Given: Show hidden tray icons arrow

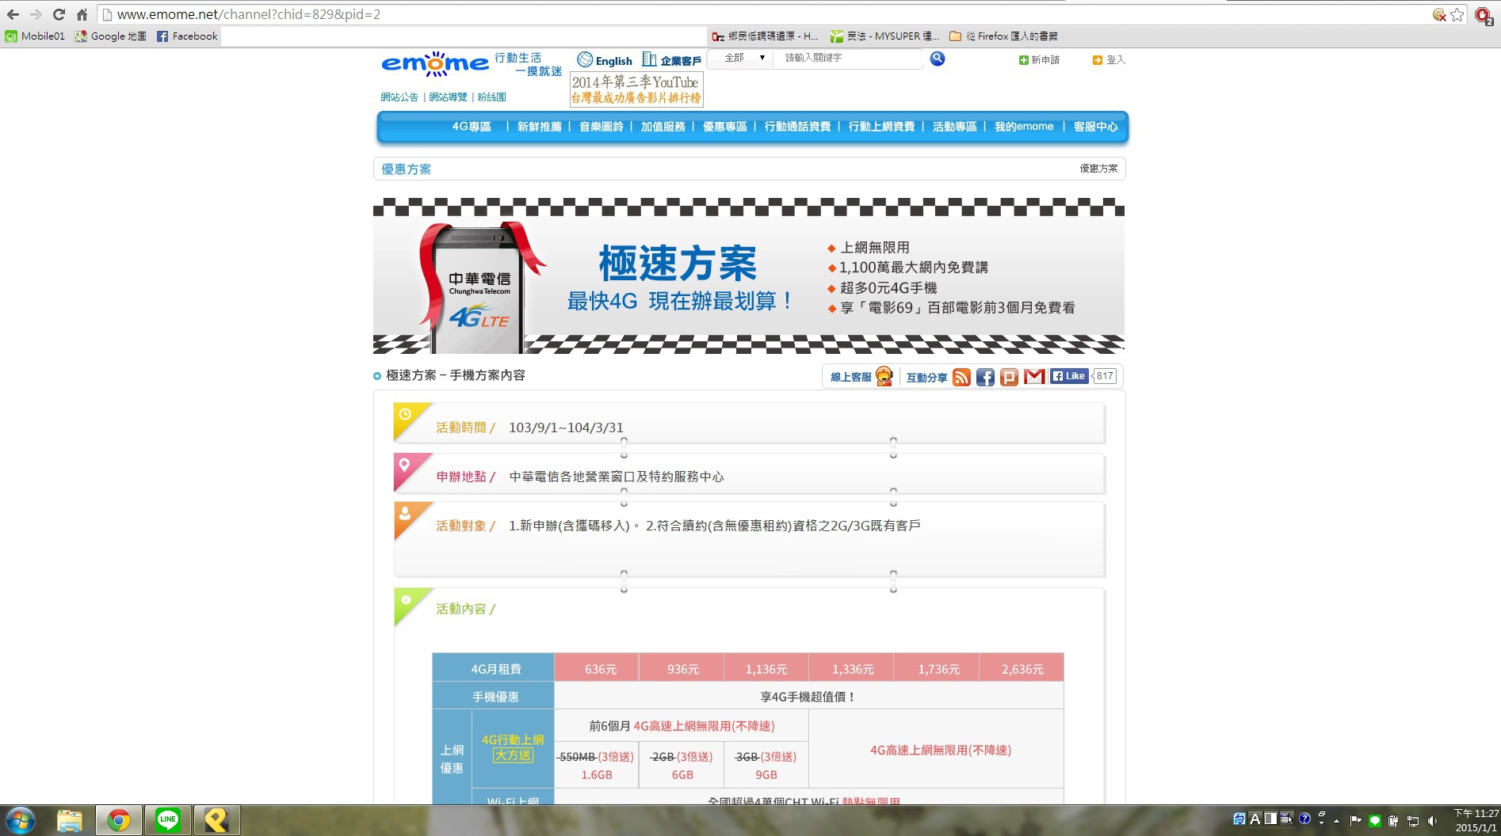Looking at the screenshot, I should point(1336,821).
